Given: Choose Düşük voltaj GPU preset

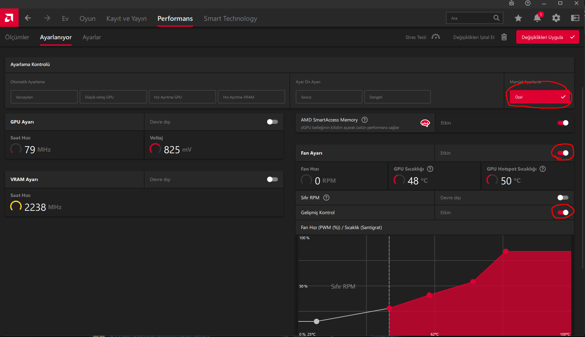Looking at the screenshot, I should tap(113, 97).
